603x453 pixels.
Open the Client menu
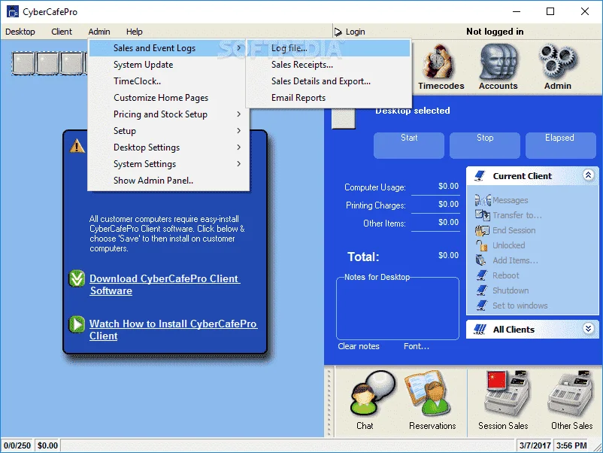[x=62, y=32]
